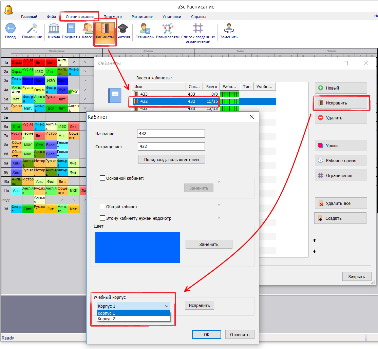The height and width of the screenshot is (349, 378).
Task: Enable the Основной кабинет checkbox
Action: (102, 178)
